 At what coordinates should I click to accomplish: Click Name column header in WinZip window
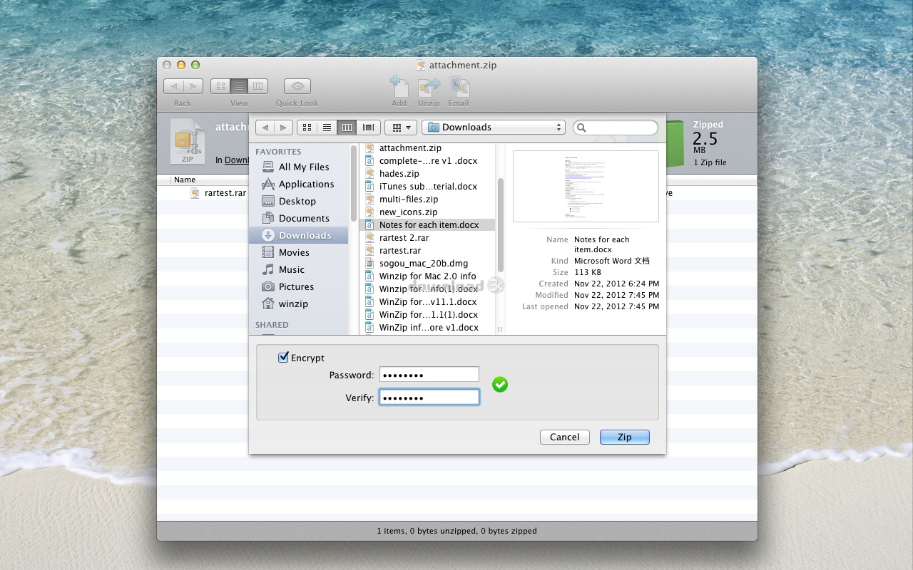click(x=185, y=180)
